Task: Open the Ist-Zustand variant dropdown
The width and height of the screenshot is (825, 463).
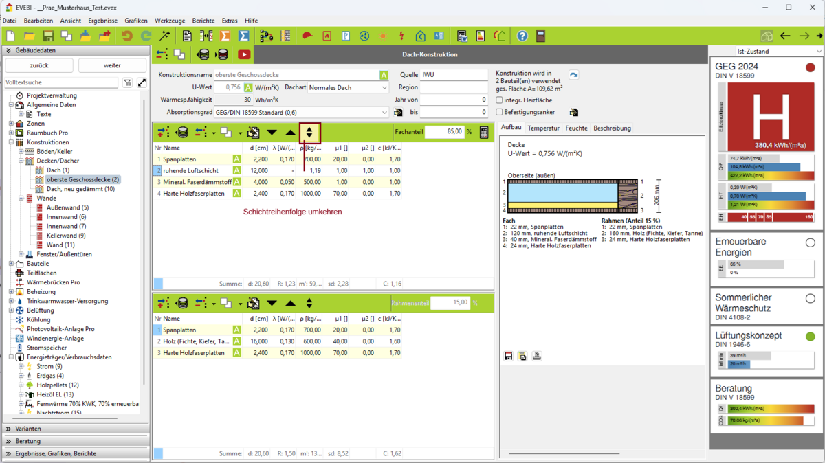Action: (779, 52)
